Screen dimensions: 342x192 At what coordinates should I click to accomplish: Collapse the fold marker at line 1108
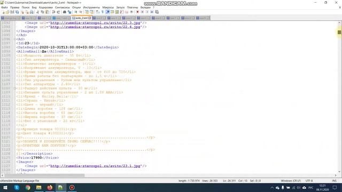point(15,88)
